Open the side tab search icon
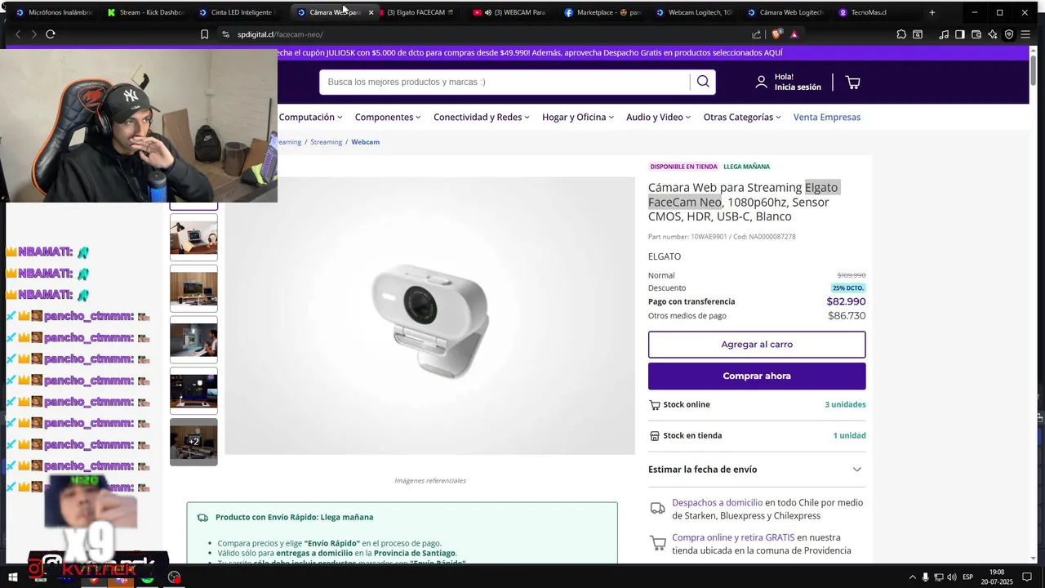 click(918, 34)
